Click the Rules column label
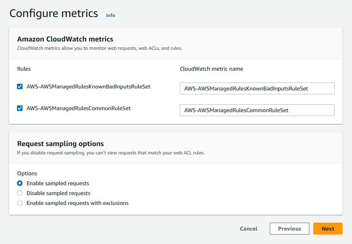 24,69
